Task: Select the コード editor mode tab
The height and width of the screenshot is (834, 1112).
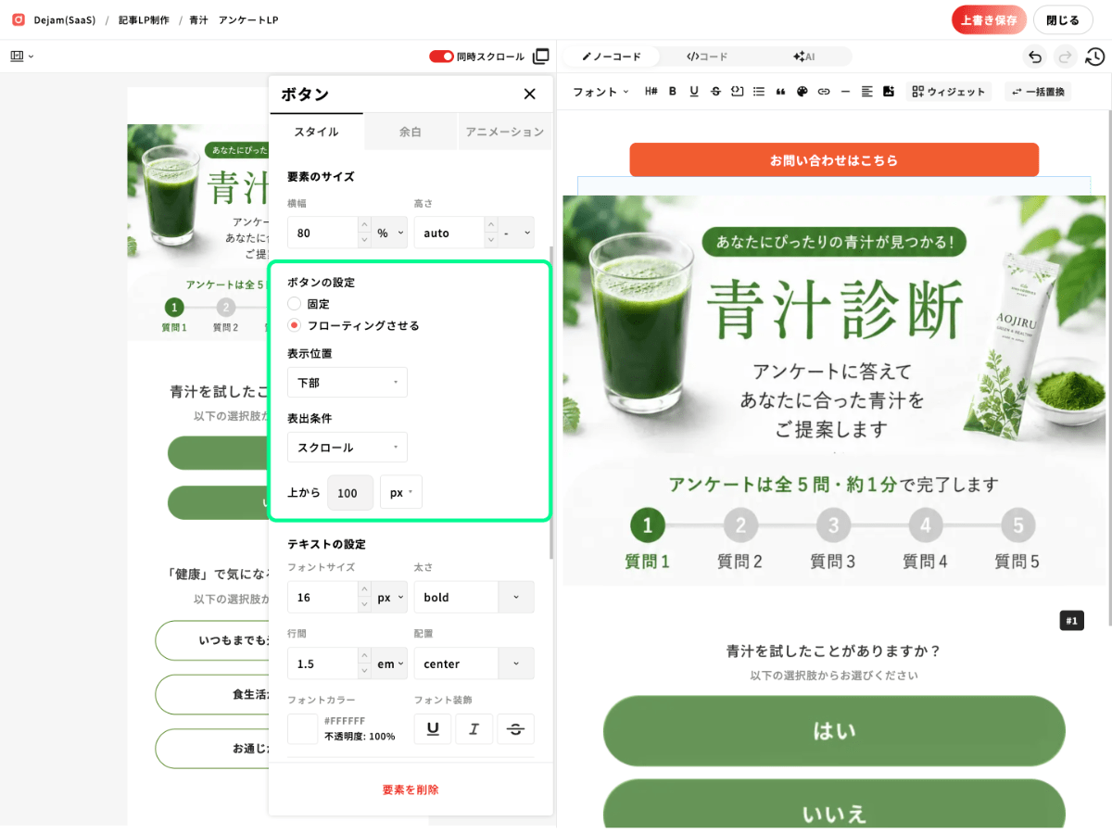Action: click(x=707, y=57)
